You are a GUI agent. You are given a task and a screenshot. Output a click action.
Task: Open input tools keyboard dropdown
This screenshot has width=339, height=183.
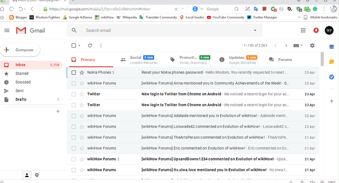point(298,45)
